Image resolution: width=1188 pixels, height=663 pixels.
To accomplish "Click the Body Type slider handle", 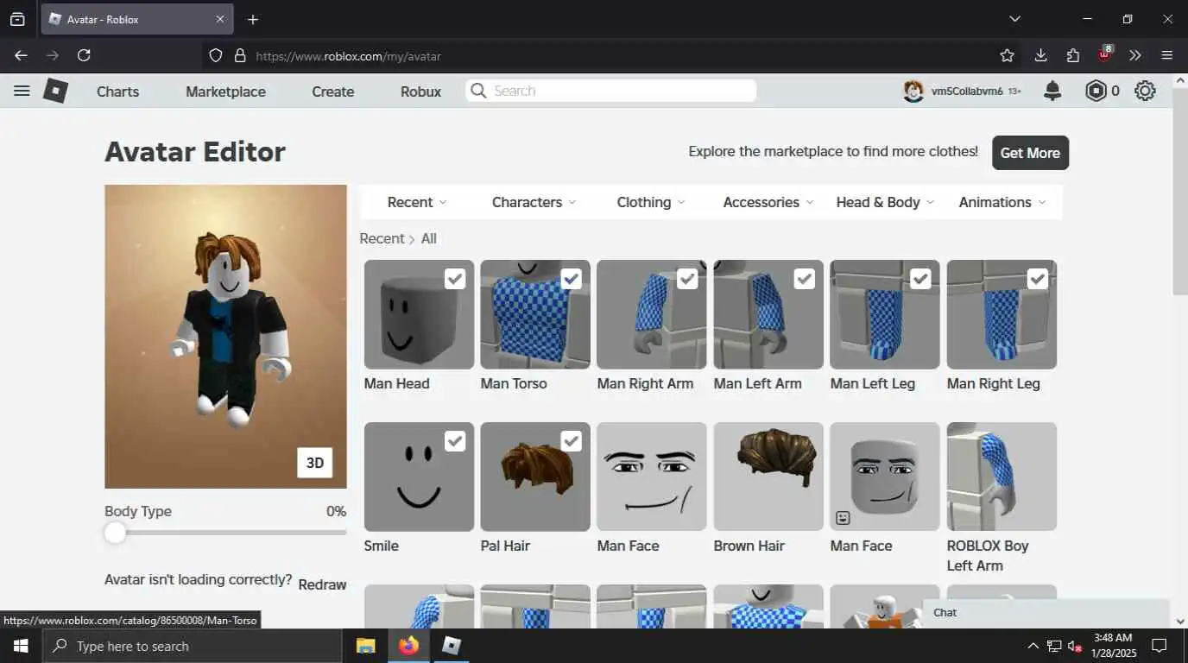I will point(115,533).
